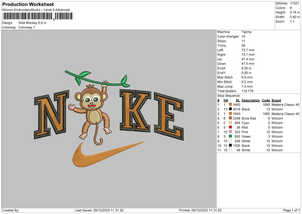Click the Color changes label
Screen dimensions: 302x214
tap(228, 36)
